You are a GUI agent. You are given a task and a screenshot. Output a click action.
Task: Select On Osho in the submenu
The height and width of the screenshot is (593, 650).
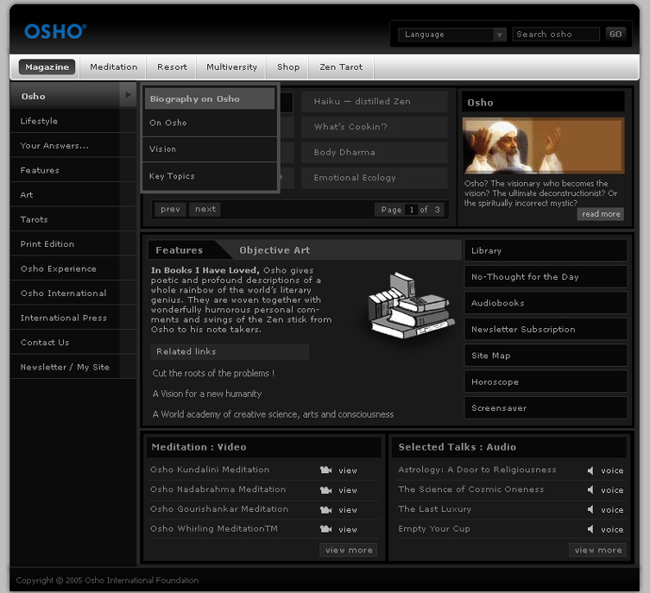(210, 123)
